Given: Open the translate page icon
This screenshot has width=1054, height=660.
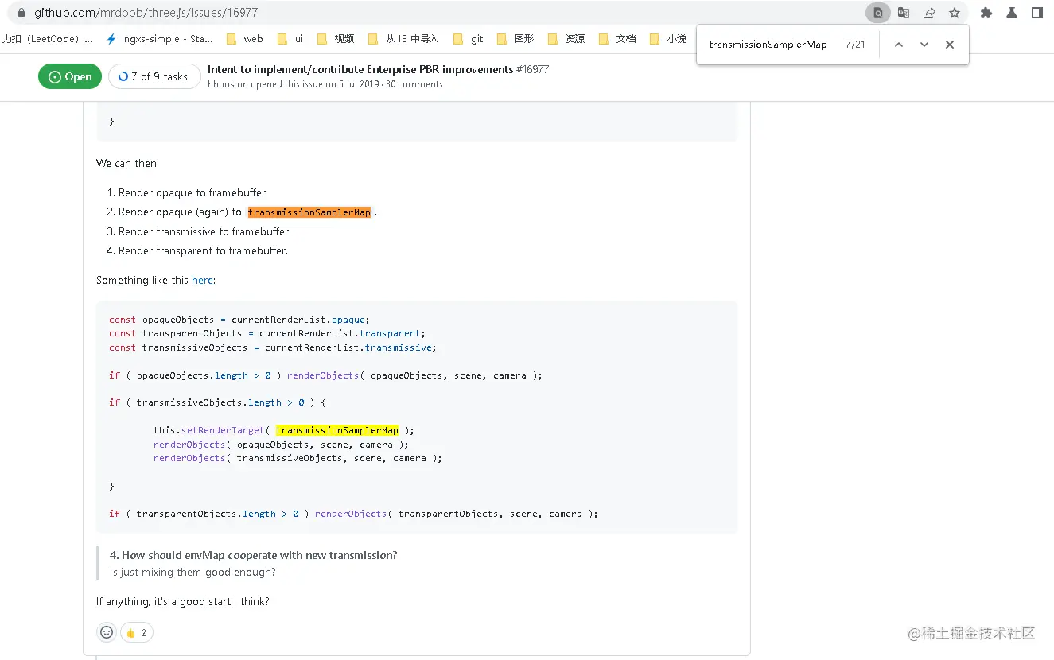Looking at the screenshot, I should tap(904, 13).
